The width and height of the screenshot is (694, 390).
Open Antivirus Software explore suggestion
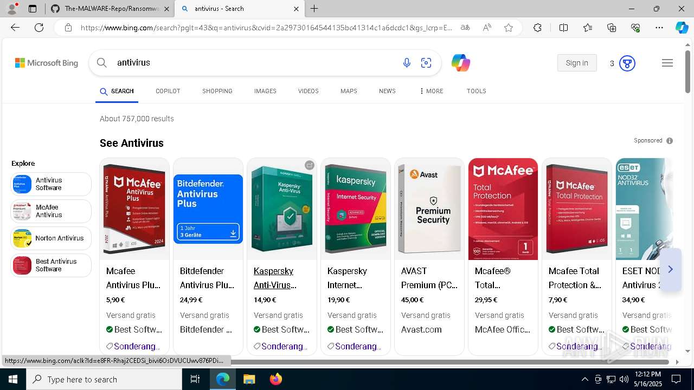click(x=51, y=184)
